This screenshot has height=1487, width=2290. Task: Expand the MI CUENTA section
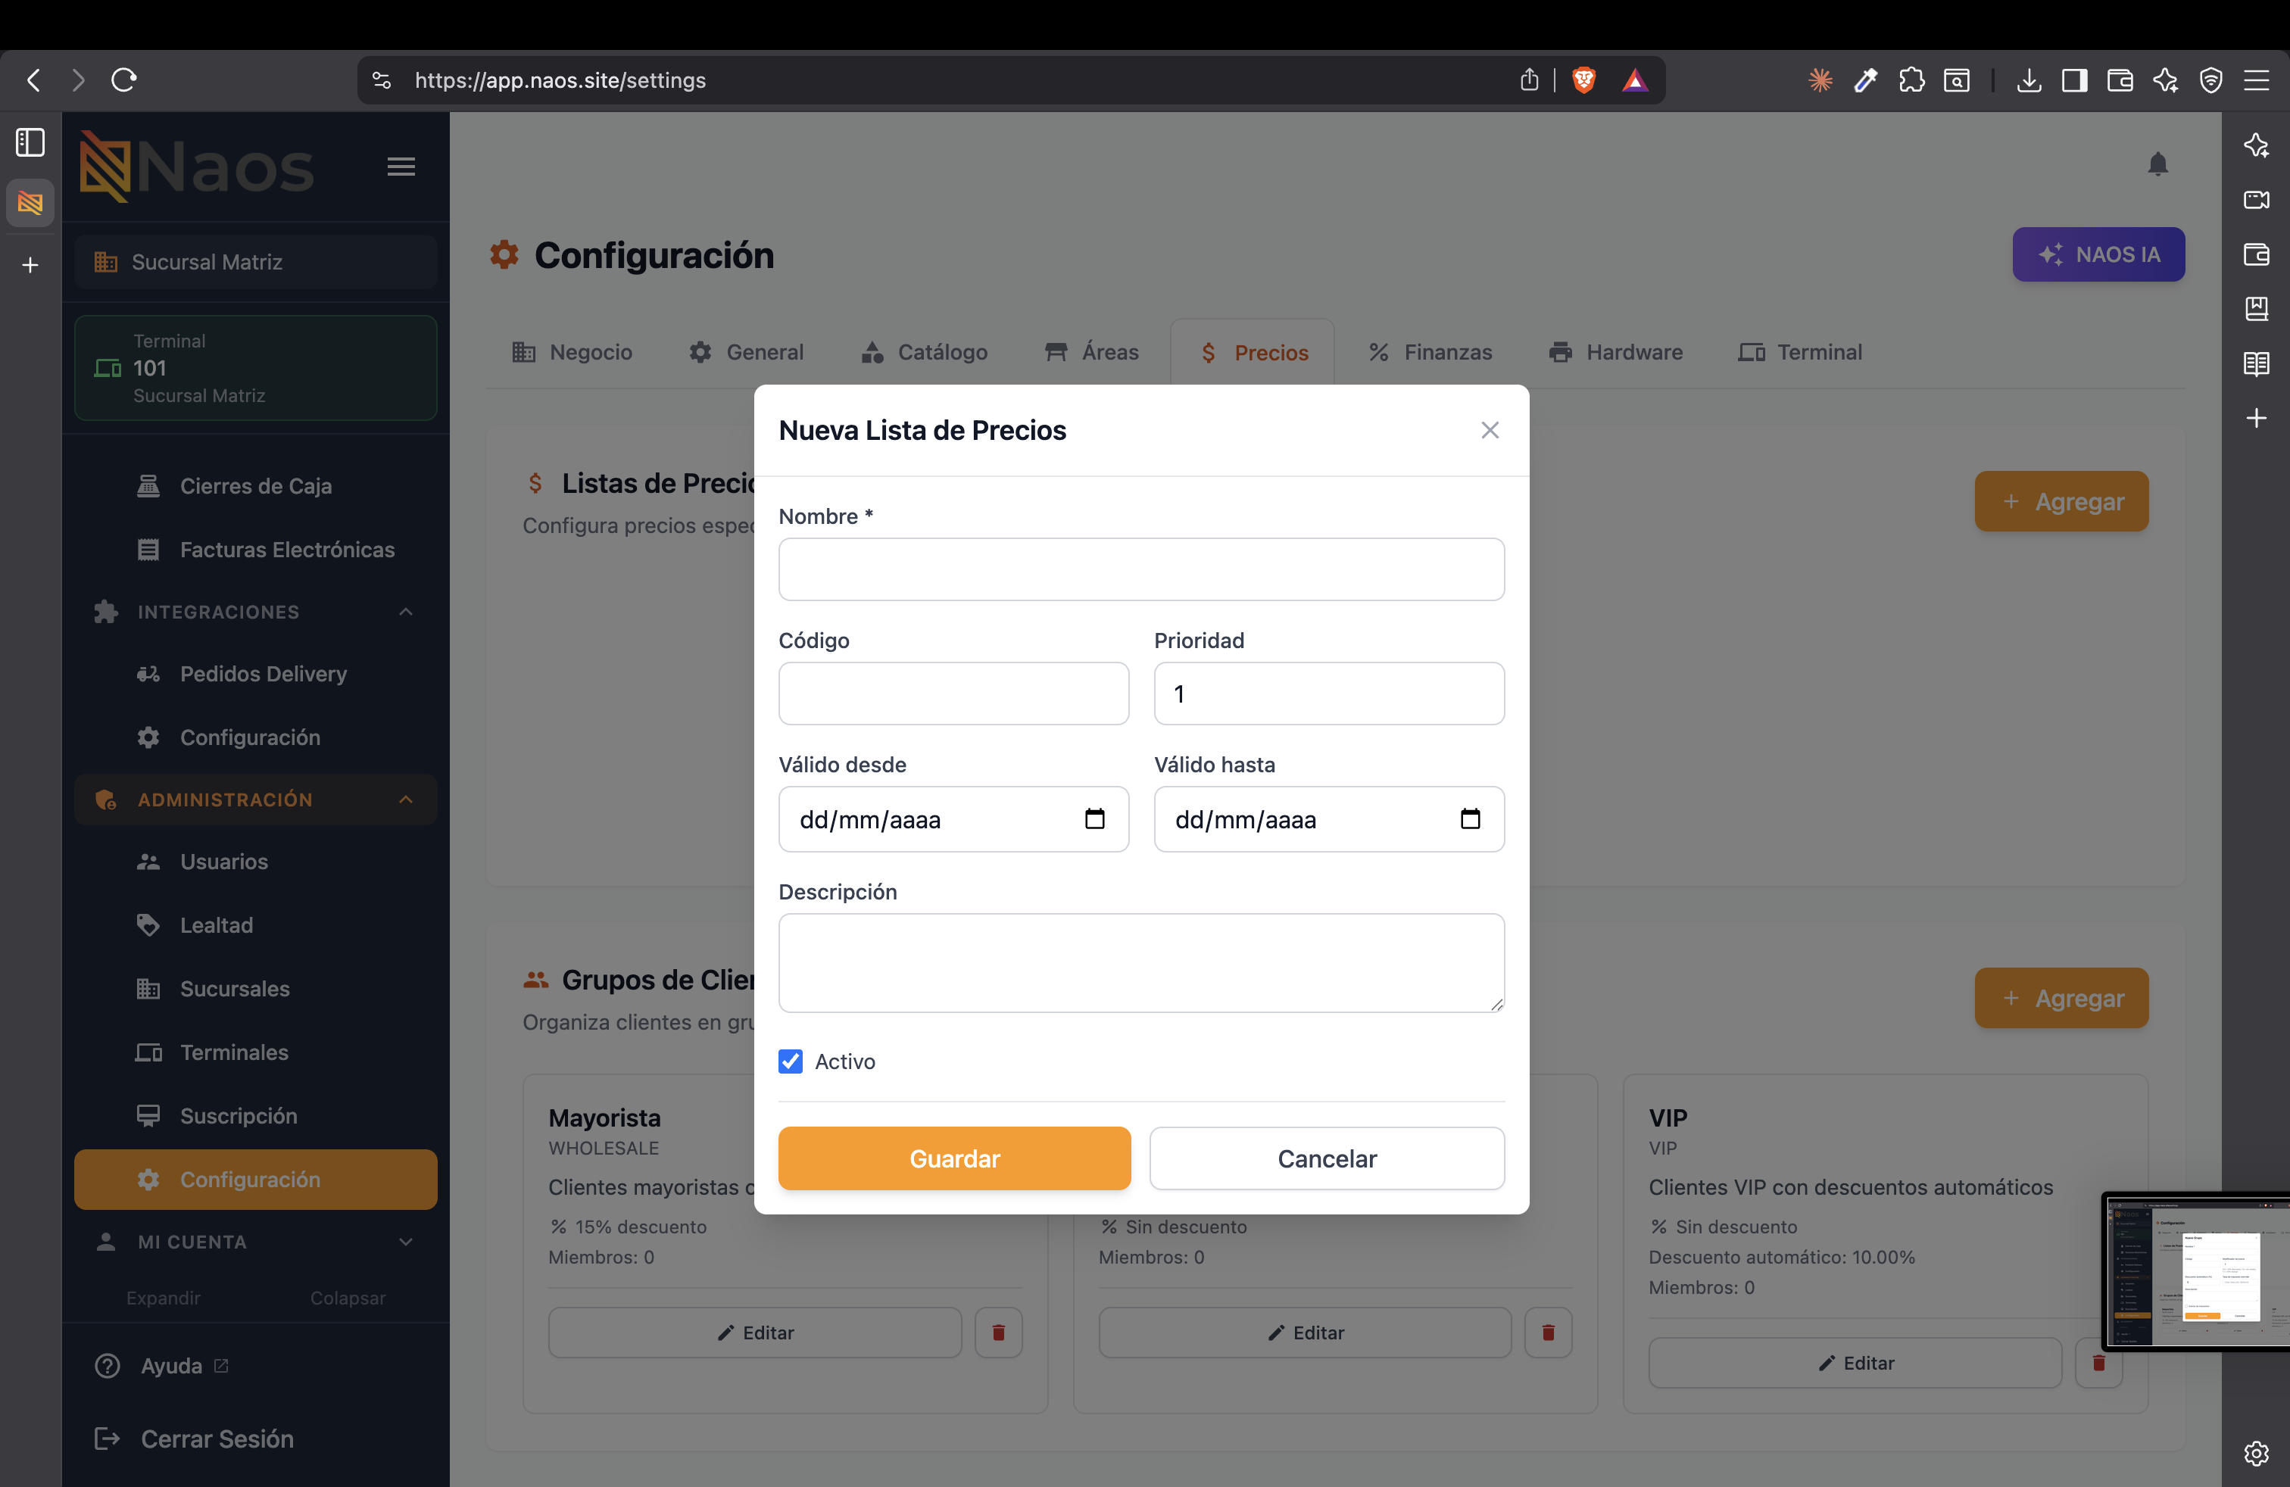coord(406,1242)
